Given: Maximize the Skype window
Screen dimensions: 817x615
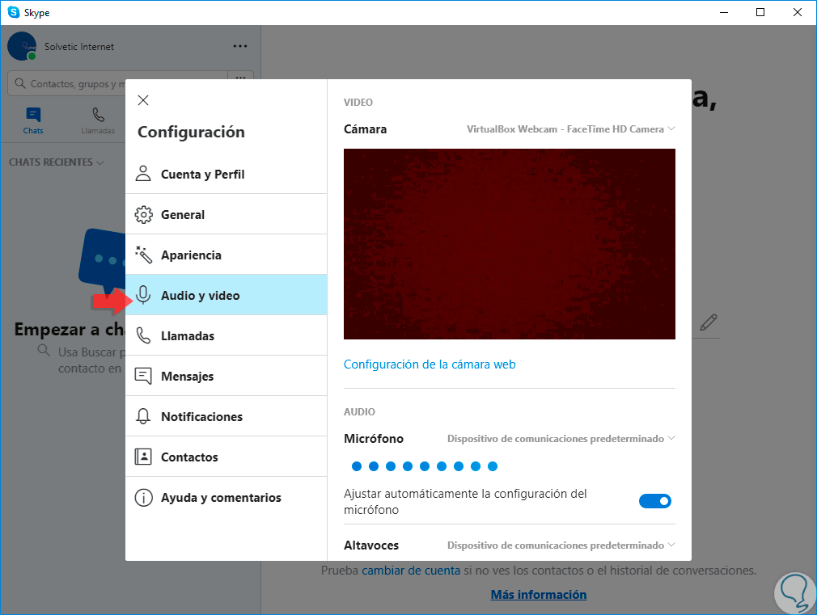Looking at the screenshot, I should (760, 12).
